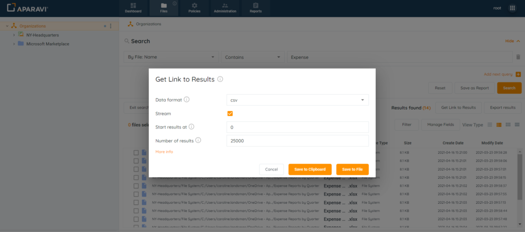Image resolution: width=525 pixels, height=232 pixels.
Task: Click the info icon next to Start results at
Action: pyautogui.click(x=191, y=126)
